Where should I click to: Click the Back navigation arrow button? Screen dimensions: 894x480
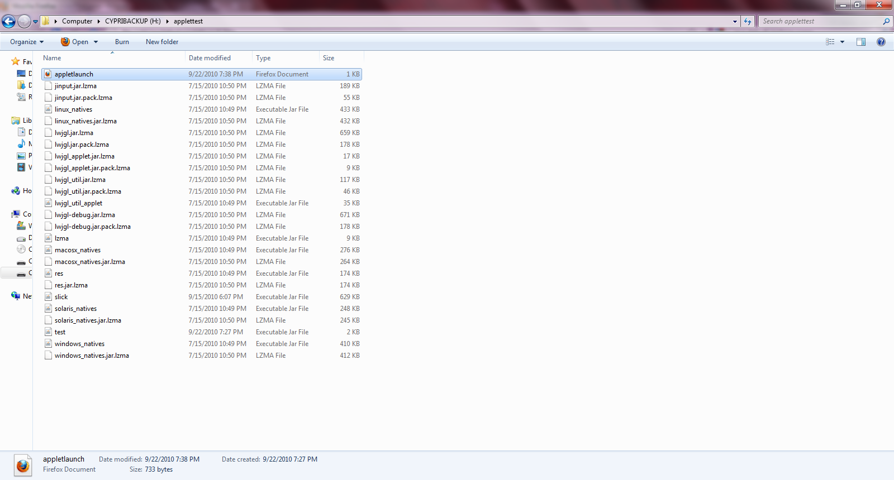[x=9, y=22]
